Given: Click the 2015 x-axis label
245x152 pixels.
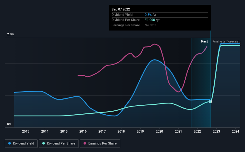Looking at the screenshot, I should pos(64,131).
